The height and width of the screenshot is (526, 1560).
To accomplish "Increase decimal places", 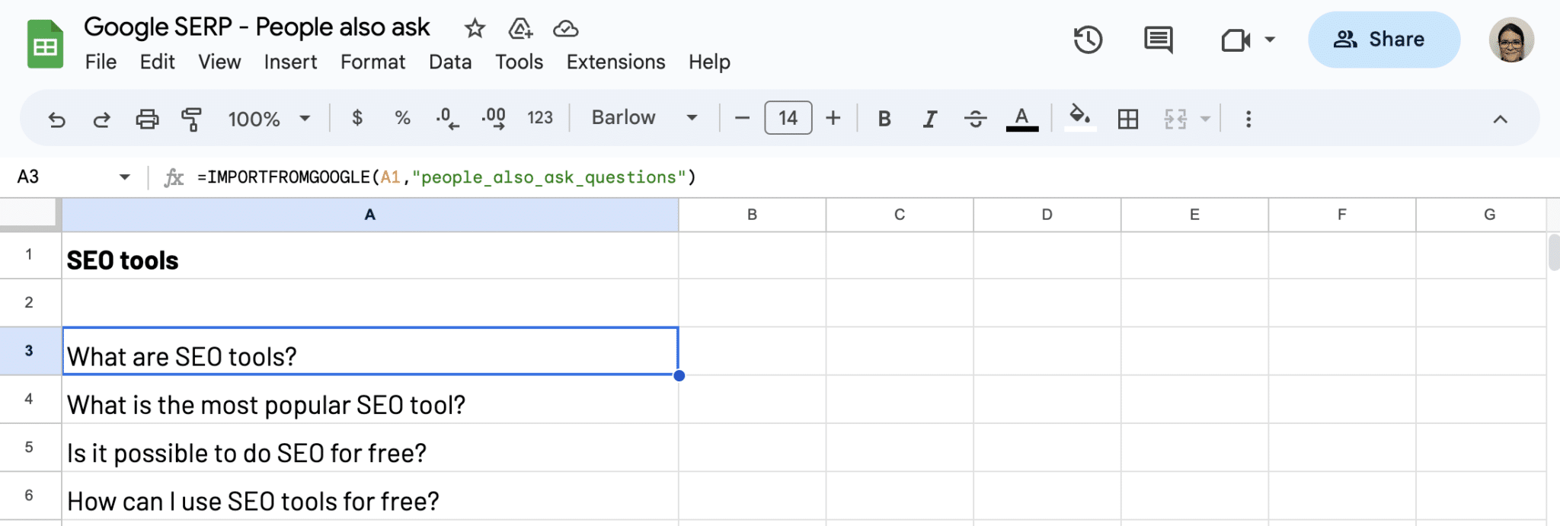I will click(494, 118).
